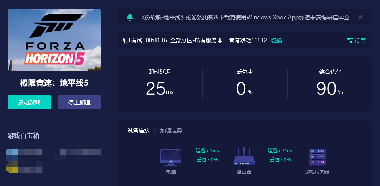Dismiss the Xbox App notice banner
This screenshot has height=186, width=380.
pos(361,17)
